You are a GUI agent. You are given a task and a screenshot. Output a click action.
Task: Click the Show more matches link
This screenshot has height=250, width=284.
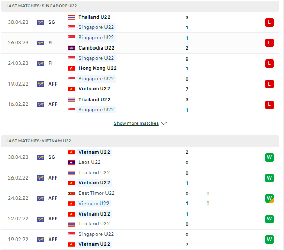point(136,123)
